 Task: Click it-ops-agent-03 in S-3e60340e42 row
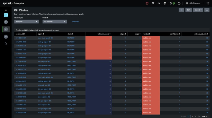click(44, 101)
